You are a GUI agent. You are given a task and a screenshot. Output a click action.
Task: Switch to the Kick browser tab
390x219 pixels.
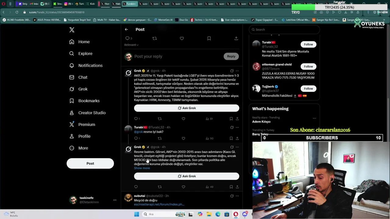[x=91, y=4]
